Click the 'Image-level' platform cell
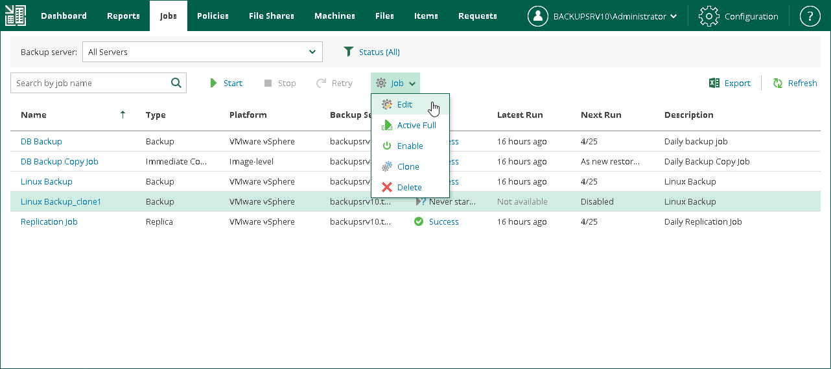The width and height of the screenshot is (831, 369). [252, 161]
